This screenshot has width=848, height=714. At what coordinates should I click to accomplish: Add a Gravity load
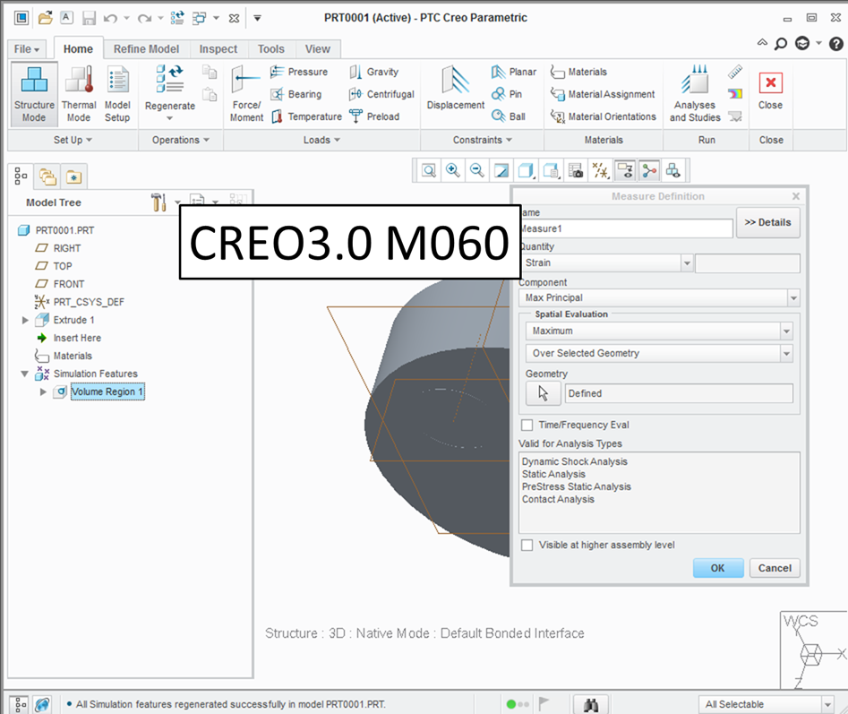tap(373, 72)
